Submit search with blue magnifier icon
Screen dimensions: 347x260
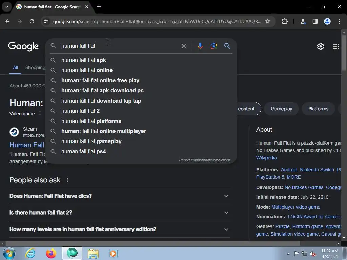pyautogui.click(x=227, y=46)
